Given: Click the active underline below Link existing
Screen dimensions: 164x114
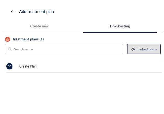Looking at the screenshot, I should (x=120, y=32).
